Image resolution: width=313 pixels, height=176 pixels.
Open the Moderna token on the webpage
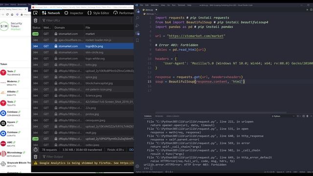point(12,82)
